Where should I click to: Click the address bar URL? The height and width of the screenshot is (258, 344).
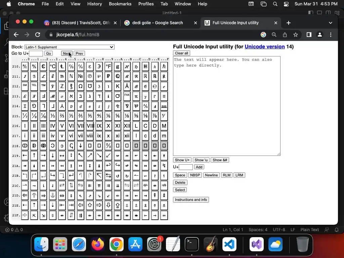click(78, 35)
